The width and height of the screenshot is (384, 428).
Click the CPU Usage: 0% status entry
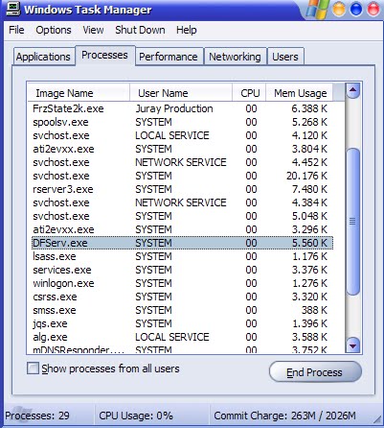(x=136, y=416)
